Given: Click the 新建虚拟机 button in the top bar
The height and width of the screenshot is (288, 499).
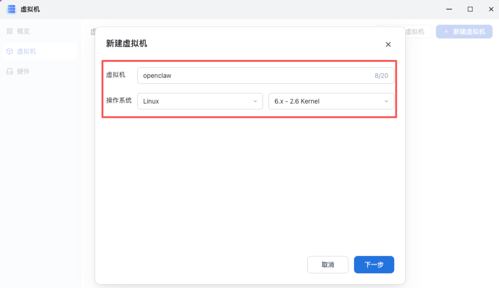Looking at the screenshot, I should (464, 31).
